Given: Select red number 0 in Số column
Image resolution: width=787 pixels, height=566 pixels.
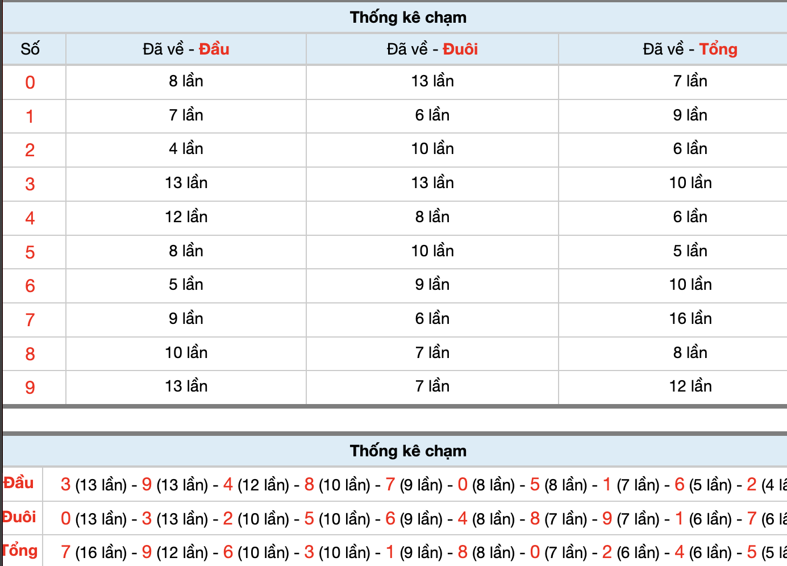Looking at the screenshot, I should tap(30, 82).
